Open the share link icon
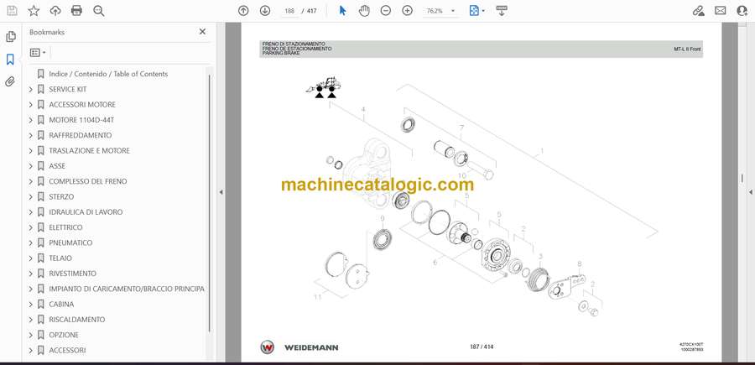This screenshot has height=365, width=755. pyautogui.click(x=698, y=11)
